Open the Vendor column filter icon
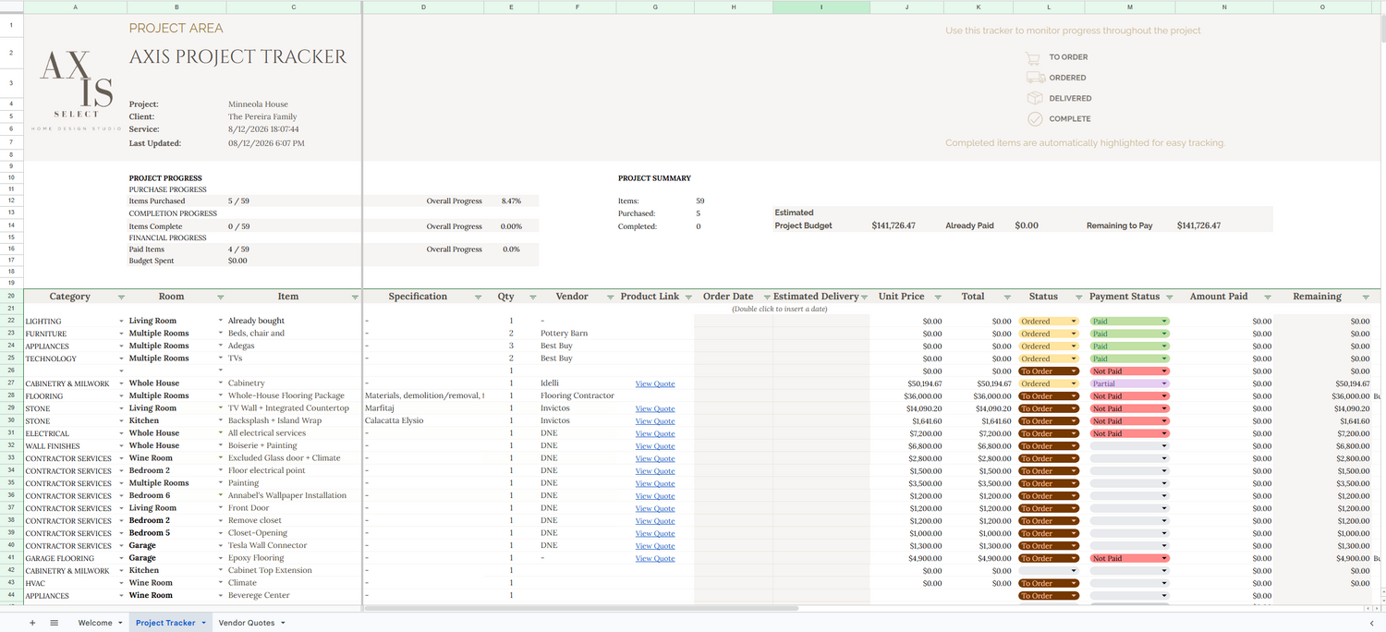1386x632 pixels. click(610, 298)
